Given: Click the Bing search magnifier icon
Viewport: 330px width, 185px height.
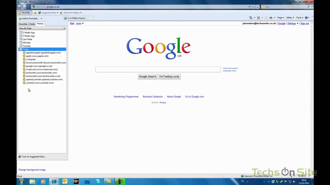Looking at the screenshot, I should pos(308,7).
